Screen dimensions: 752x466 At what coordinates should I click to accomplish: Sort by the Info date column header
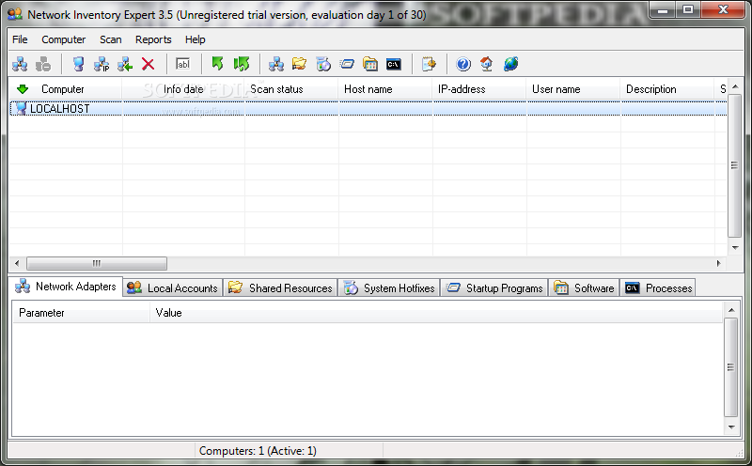(183, 89)
